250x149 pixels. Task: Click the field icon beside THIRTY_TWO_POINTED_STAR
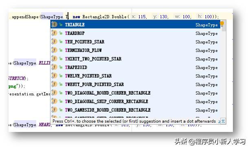pyautogui.click(x=55, y=58)
